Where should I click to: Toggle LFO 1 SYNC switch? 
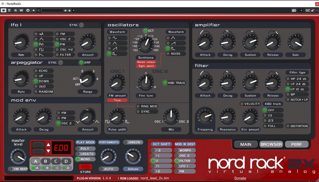(x=81, y=25)
